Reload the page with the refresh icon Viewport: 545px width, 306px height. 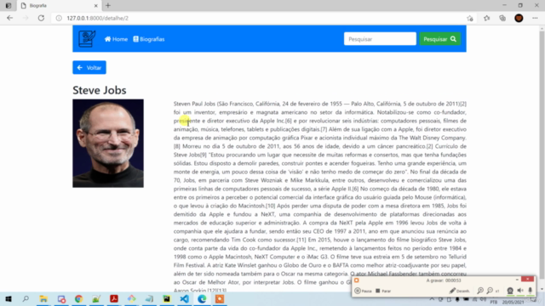[x=41, y=18]
